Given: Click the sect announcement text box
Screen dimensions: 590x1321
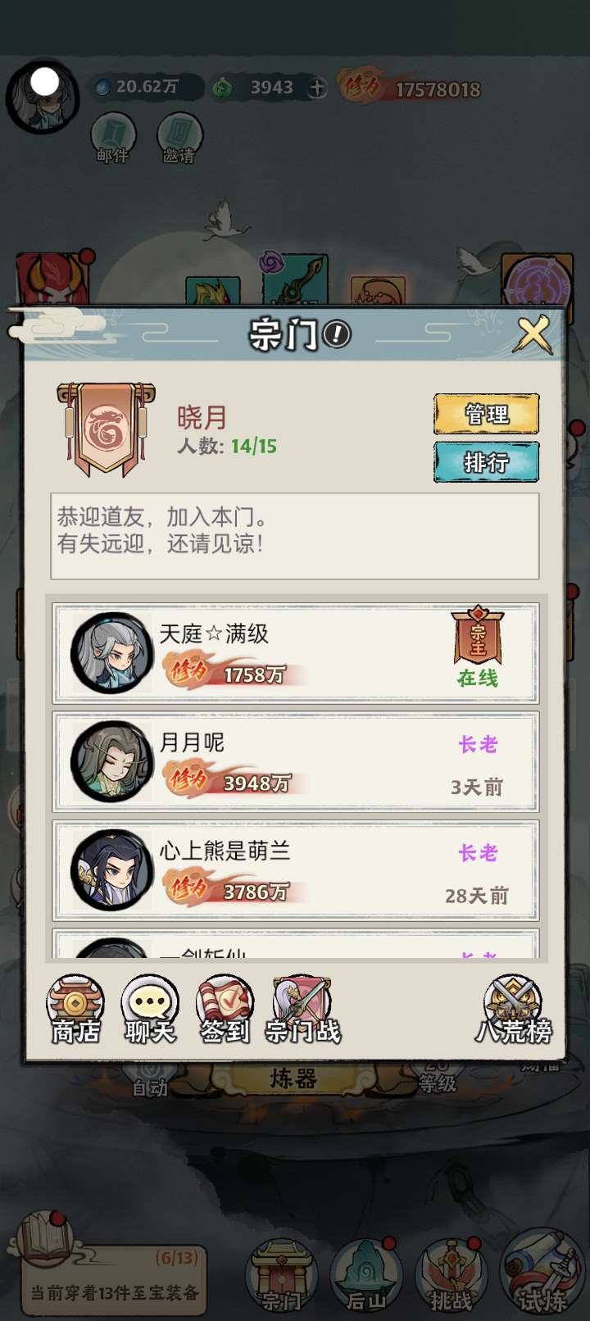Looking at the screenshot, I should coord(295,536).
